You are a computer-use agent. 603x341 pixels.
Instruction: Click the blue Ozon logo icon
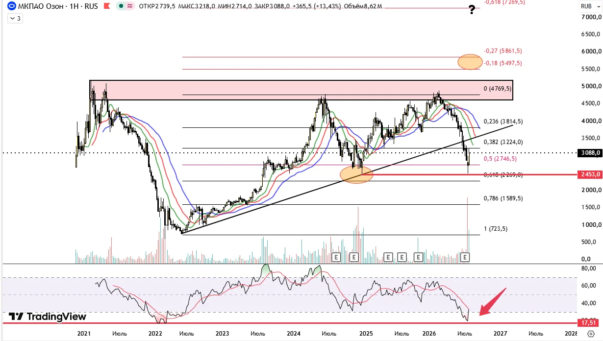(11, 6)
